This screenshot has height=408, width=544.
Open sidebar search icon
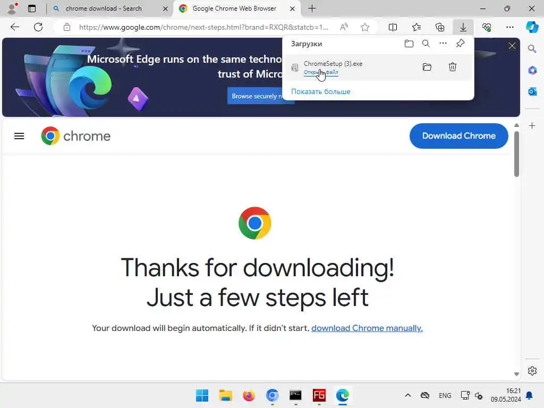532,49
